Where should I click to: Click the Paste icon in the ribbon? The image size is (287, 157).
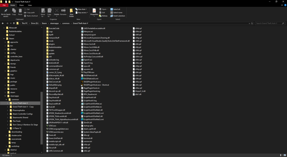coord(20,11)
